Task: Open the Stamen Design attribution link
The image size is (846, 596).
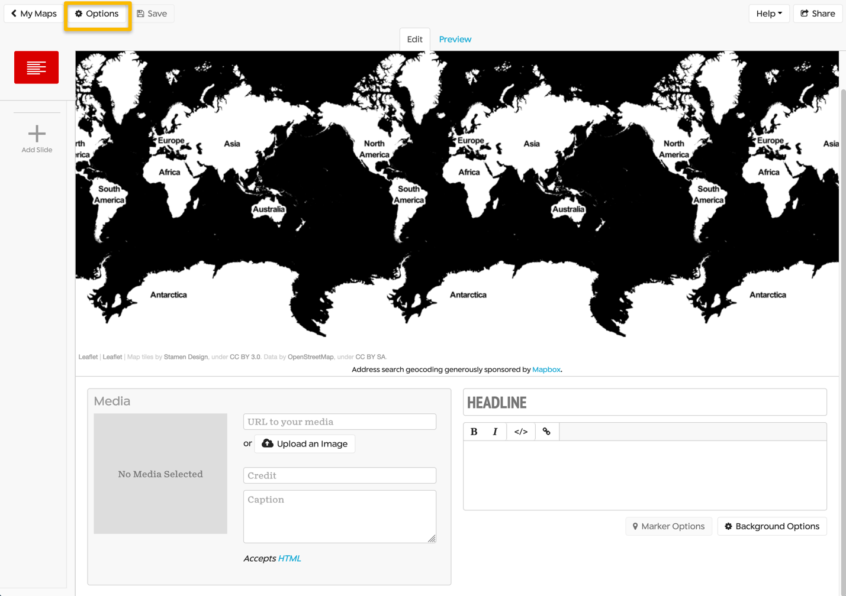Action: click(185, 357)
